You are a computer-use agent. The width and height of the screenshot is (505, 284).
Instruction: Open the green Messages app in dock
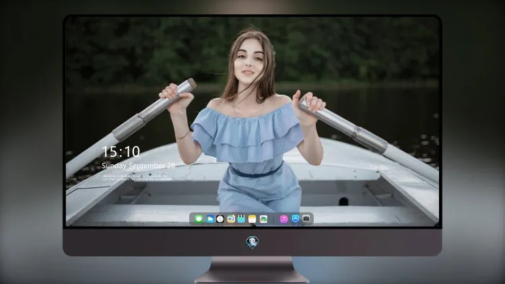199,219
